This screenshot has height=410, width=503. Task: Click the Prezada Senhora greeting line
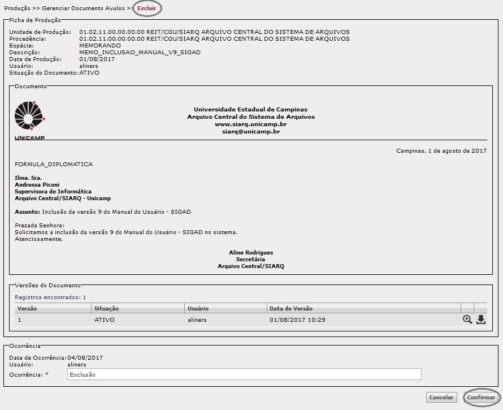tap(40, 226)
